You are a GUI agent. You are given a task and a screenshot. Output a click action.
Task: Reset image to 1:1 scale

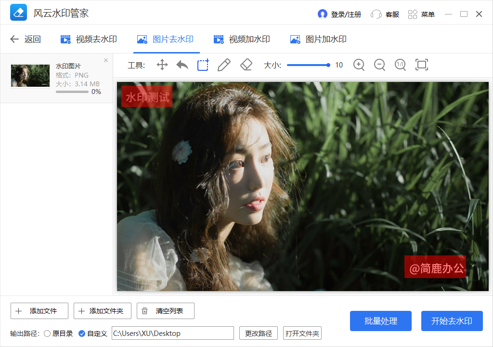click(x=400, y=65)
